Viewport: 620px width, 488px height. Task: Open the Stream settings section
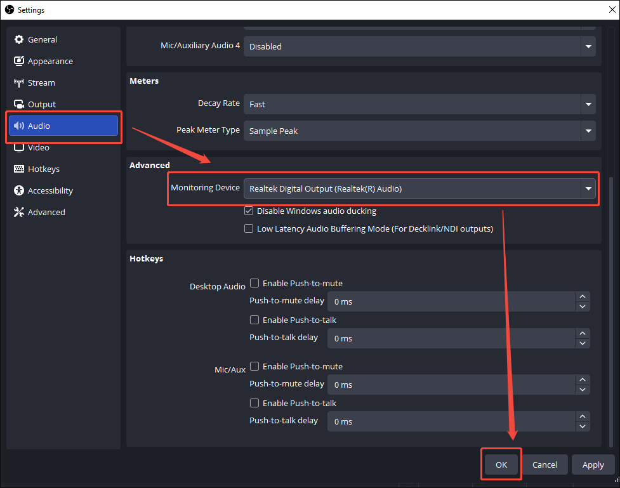pyautogui.click(x=40, y=82)
